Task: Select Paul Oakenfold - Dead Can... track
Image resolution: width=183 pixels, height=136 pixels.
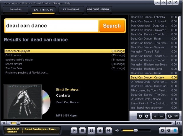Action: click(x=154, y=26)
